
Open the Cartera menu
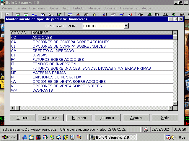pos(21,8)
